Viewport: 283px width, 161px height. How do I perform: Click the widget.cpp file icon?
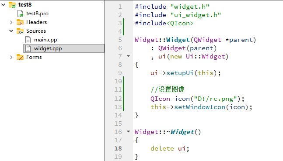[28, 48]
